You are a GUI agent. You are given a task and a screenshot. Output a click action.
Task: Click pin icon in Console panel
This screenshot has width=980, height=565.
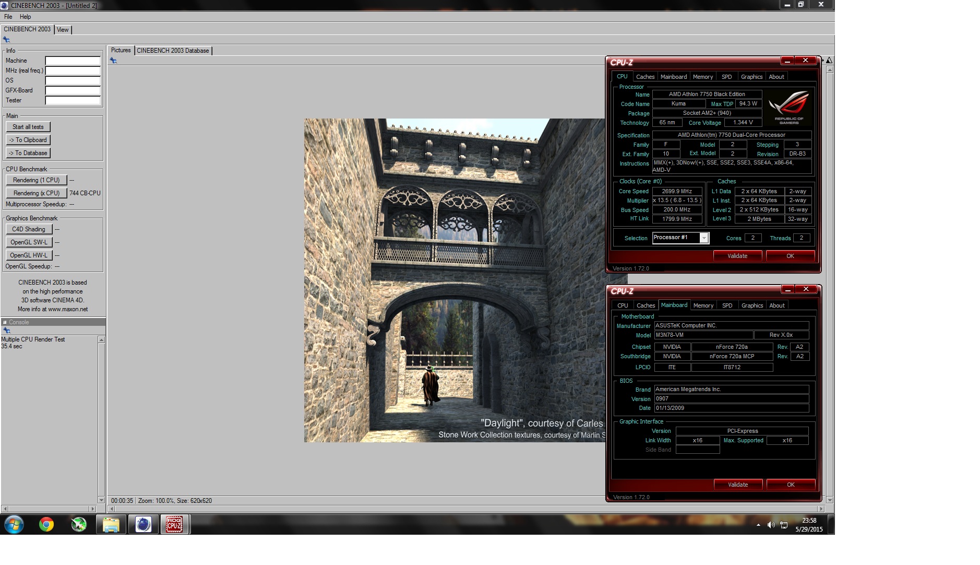[x=6, y=331]
